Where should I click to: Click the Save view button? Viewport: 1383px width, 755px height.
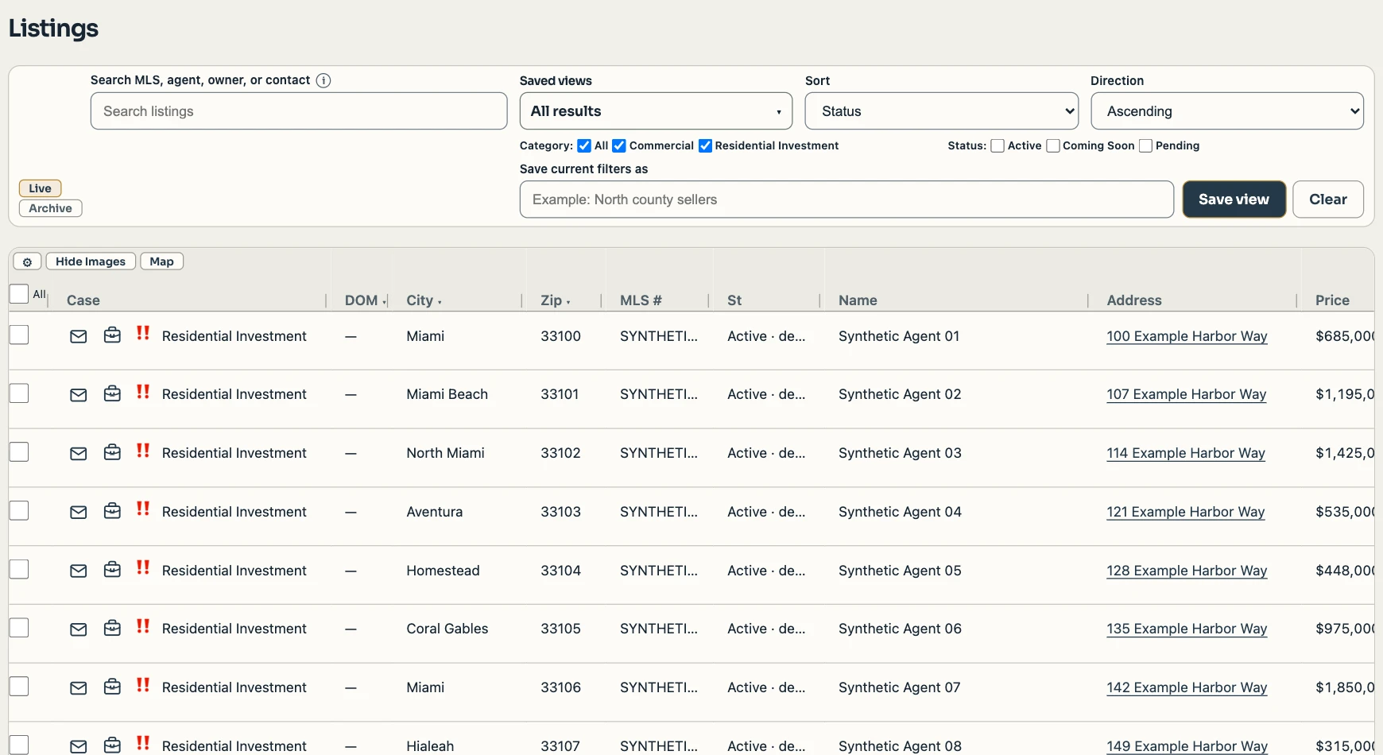coord(1234,199)
